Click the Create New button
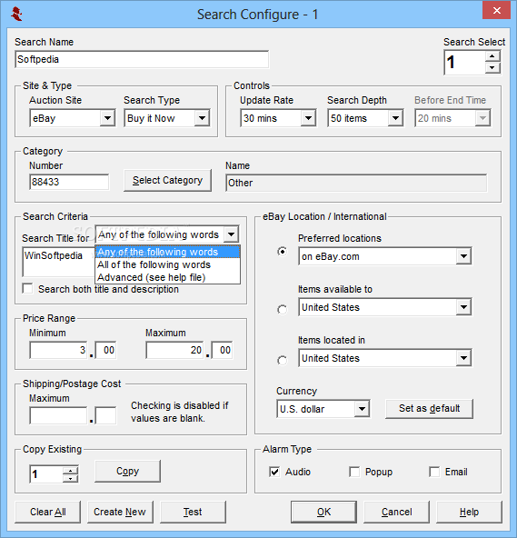The height and width of the screenshot is (538, 517). [120, 512]
